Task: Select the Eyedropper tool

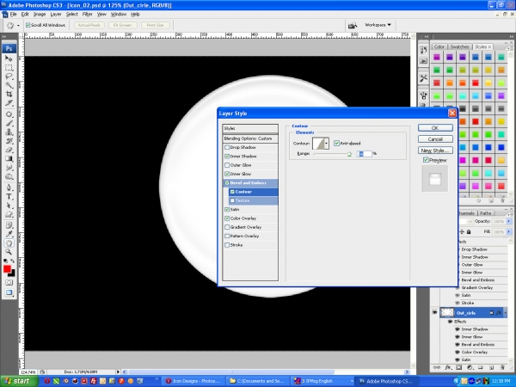Action: 9,234
